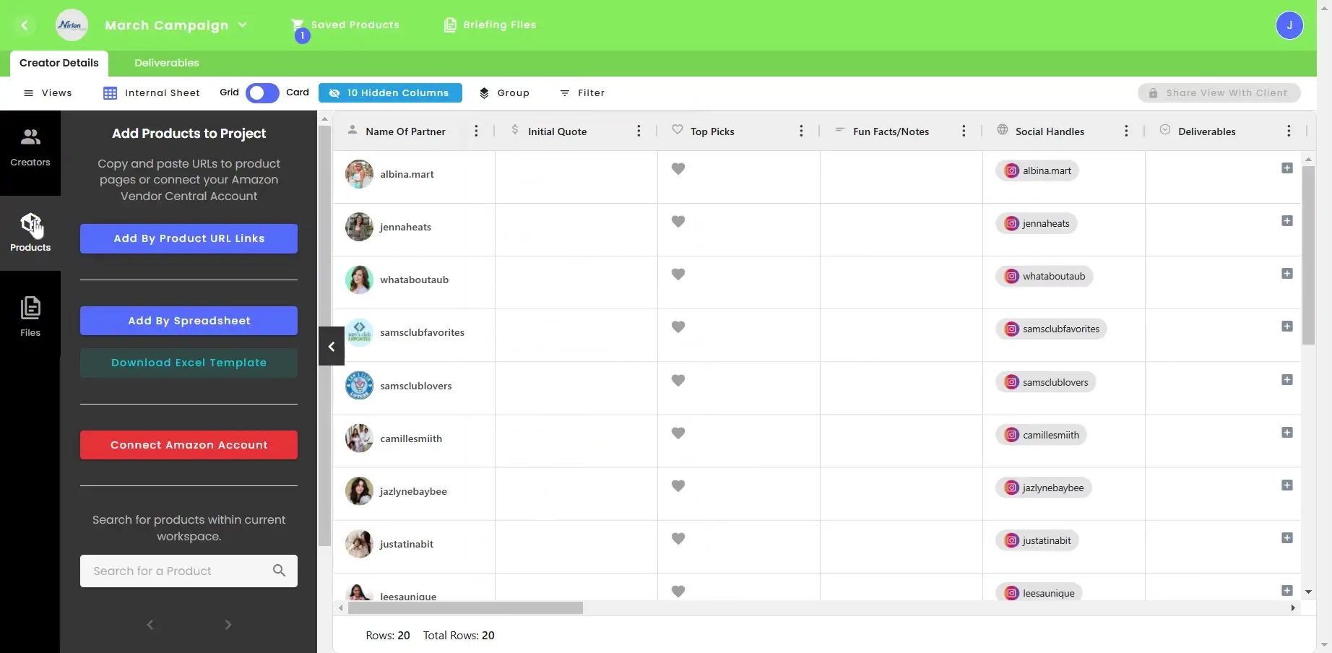
Task: Click Add By Spreadsheet
Action: (x=189, y=320)
